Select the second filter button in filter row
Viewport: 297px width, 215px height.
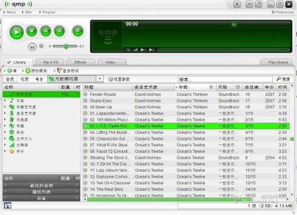coord(24,79)
